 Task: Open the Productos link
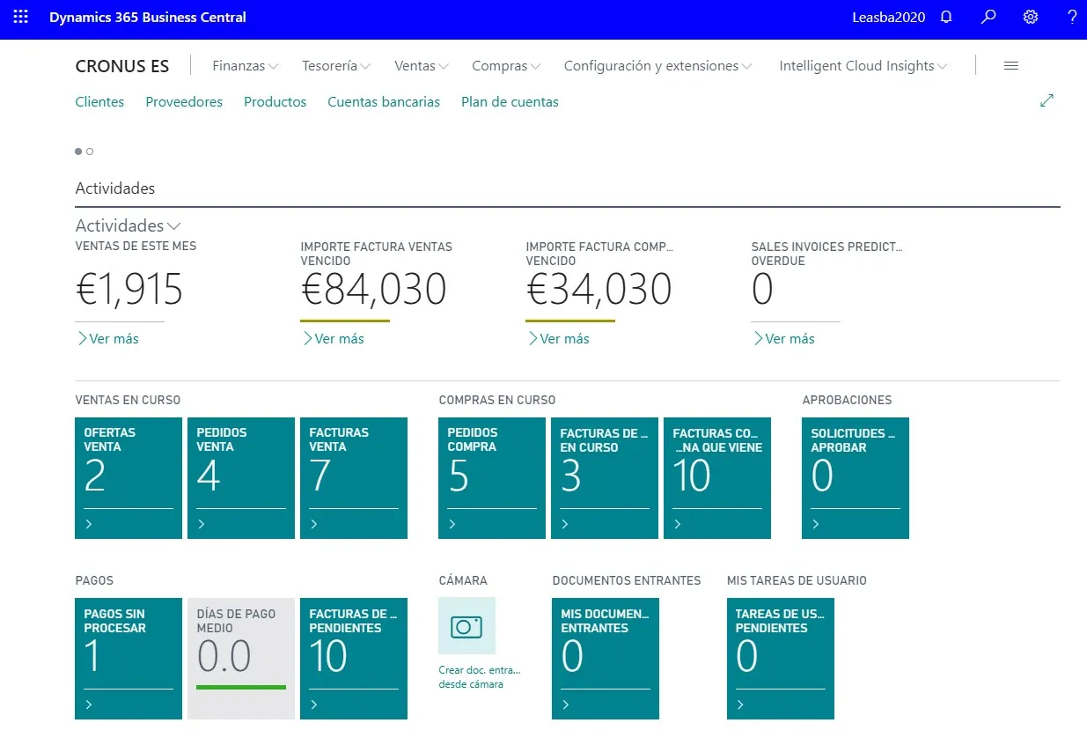[x=275, y=102]
